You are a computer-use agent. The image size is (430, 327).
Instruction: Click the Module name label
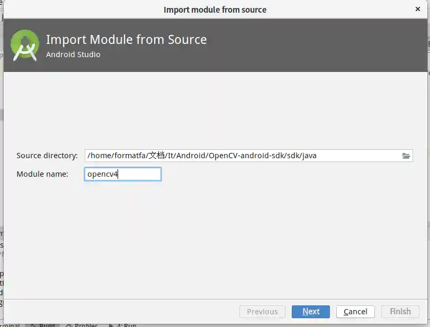tap(42, 174)
